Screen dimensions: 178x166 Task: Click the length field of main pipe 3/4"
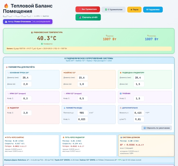pos(26,84)
